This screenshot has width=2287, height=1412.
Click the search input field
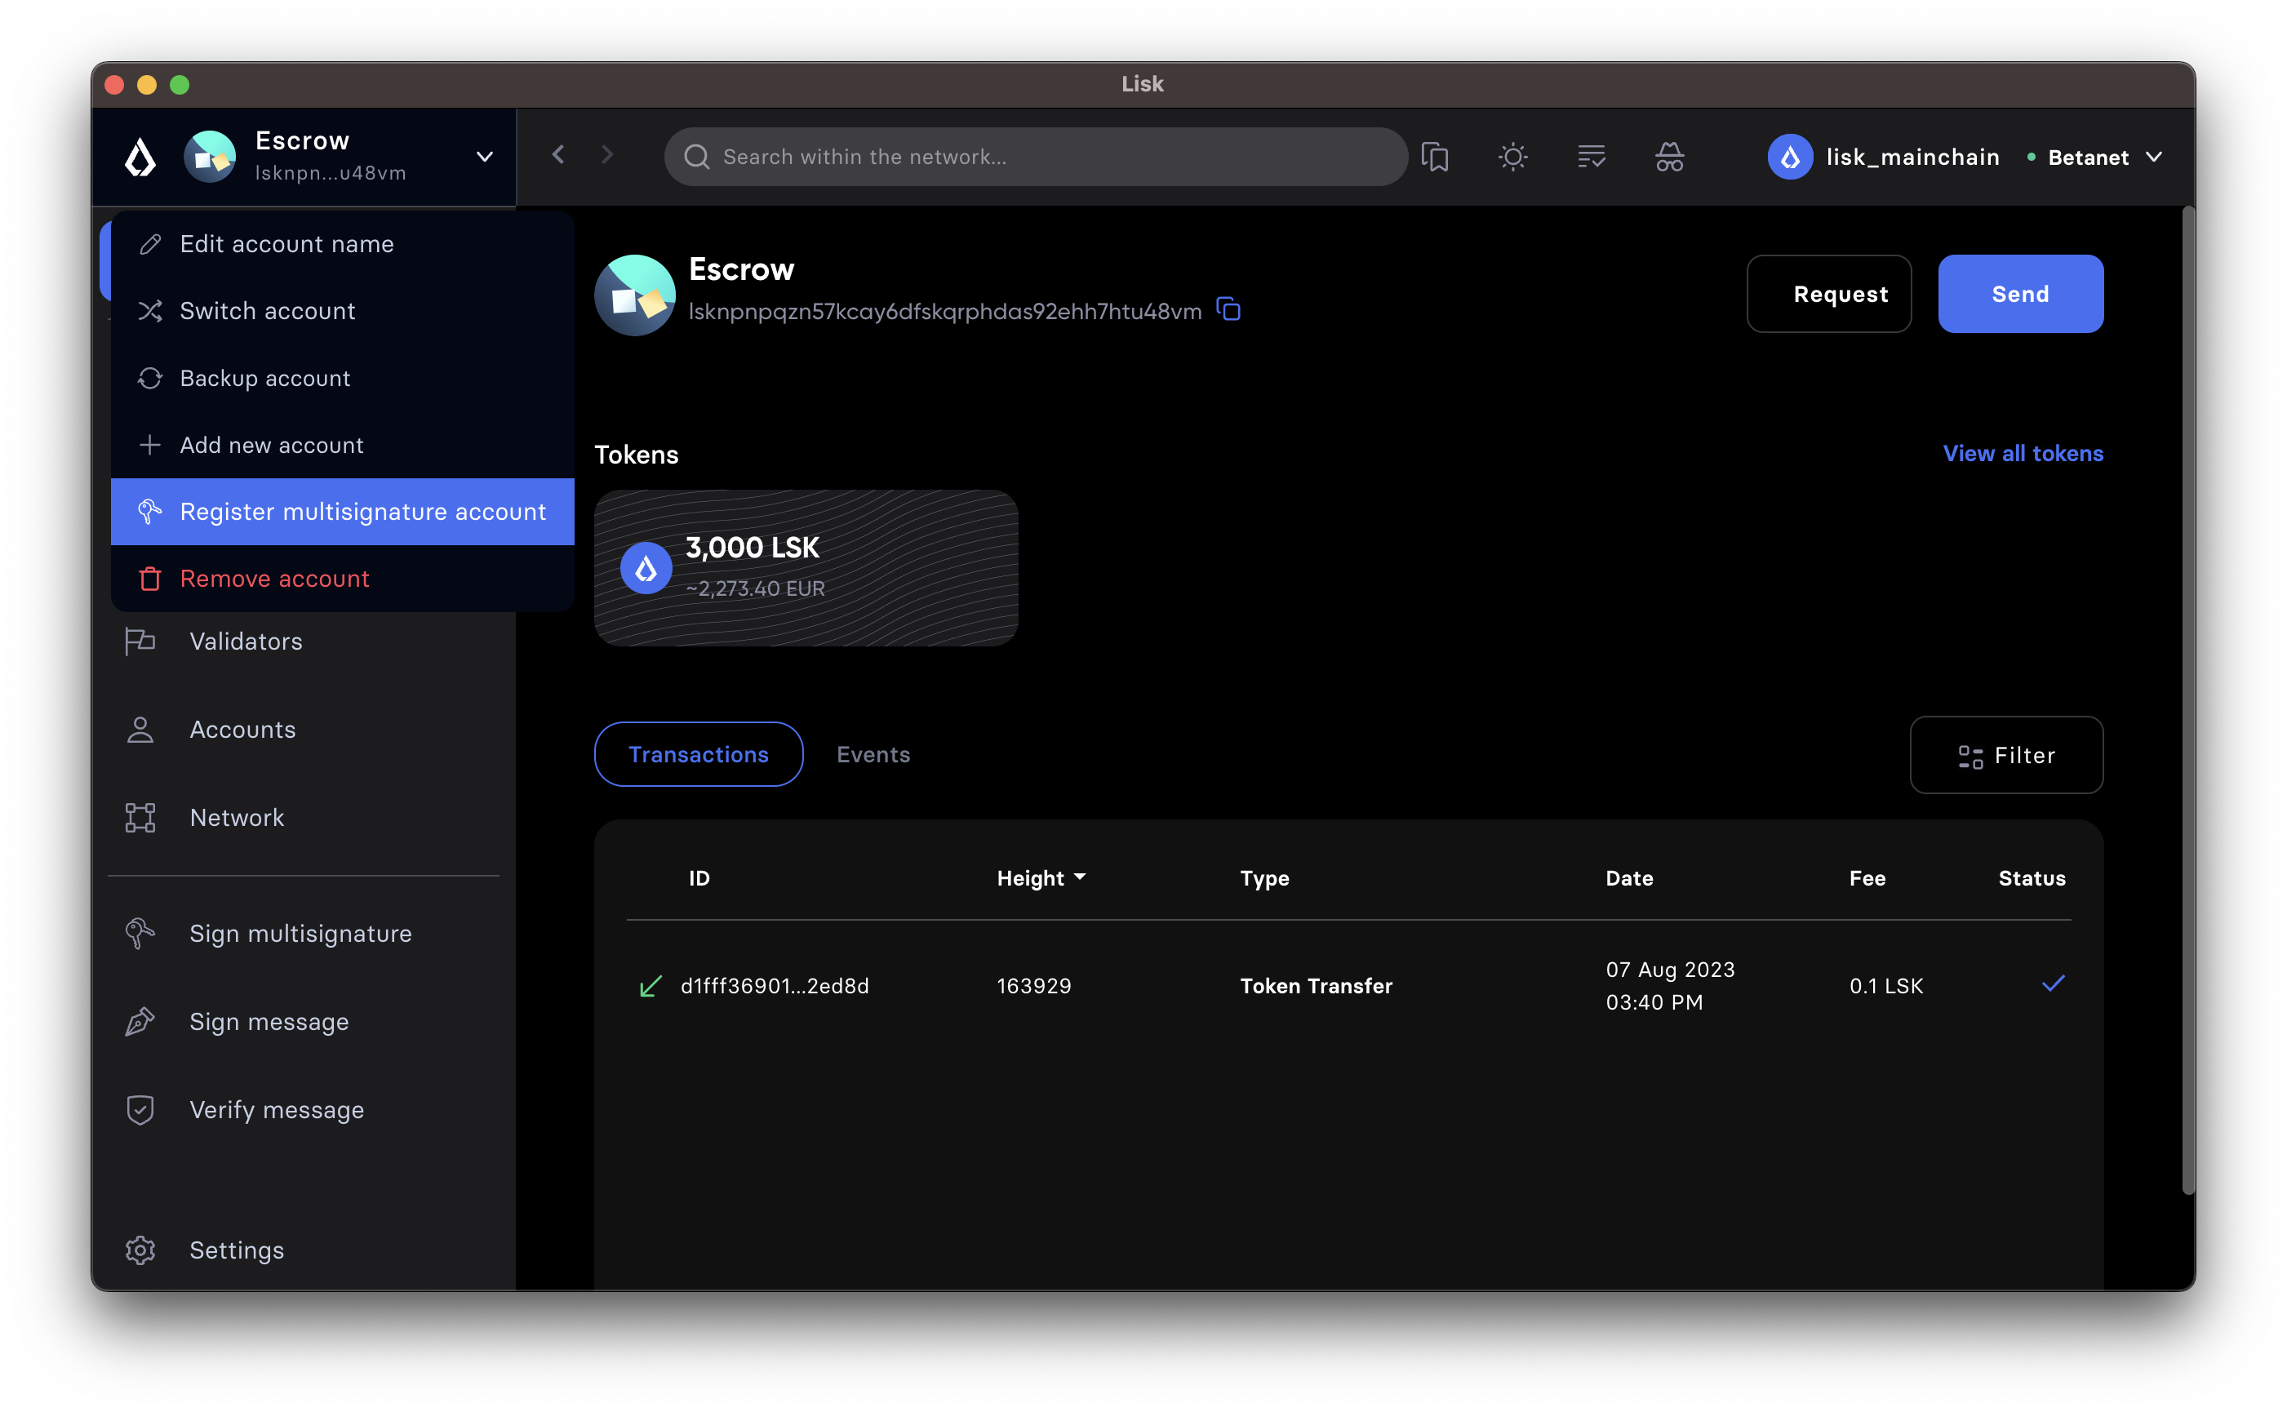pyautogui.click(x=1037, y=157)
